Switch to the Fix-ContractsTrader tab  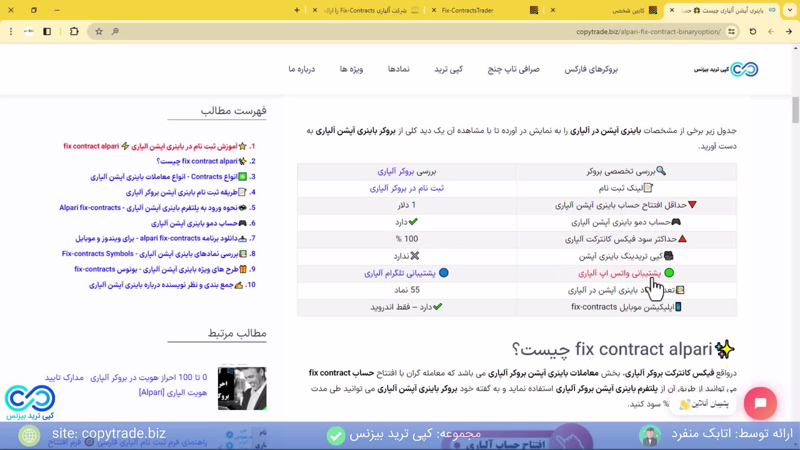[x=468, y=10]
